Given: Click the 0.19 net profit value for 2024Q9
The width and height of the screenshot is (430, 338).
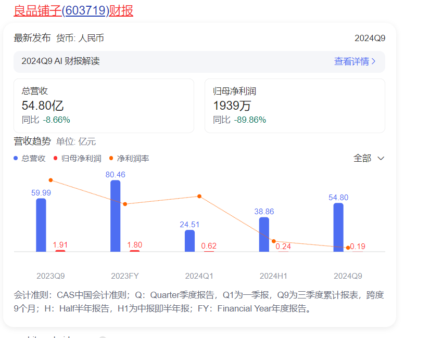Looking at the screenshot, I should pyautogui.click(x=358, y=246).
